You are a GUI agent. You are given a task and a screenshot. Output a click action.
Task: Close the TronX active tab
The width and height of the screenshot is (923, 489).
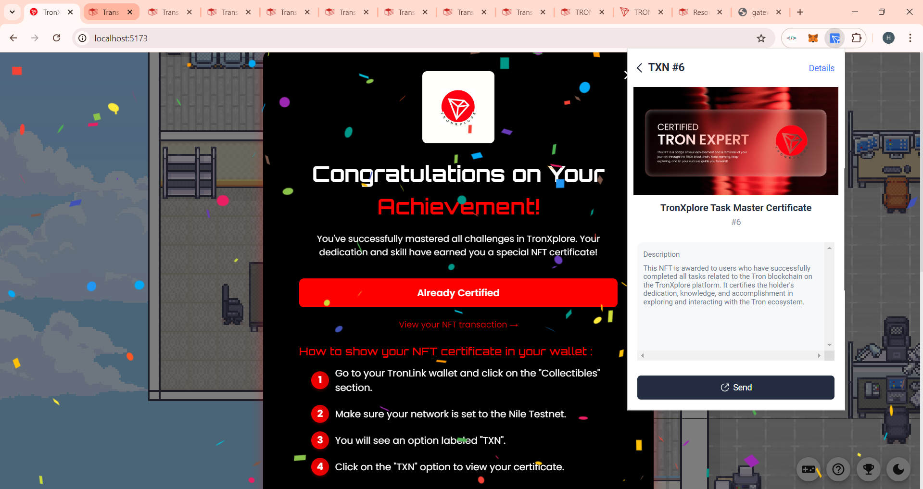tap(71, 12)
